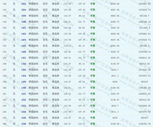Select room number 1404
Viewport: 153px width, 127px height.
(23, 40)
